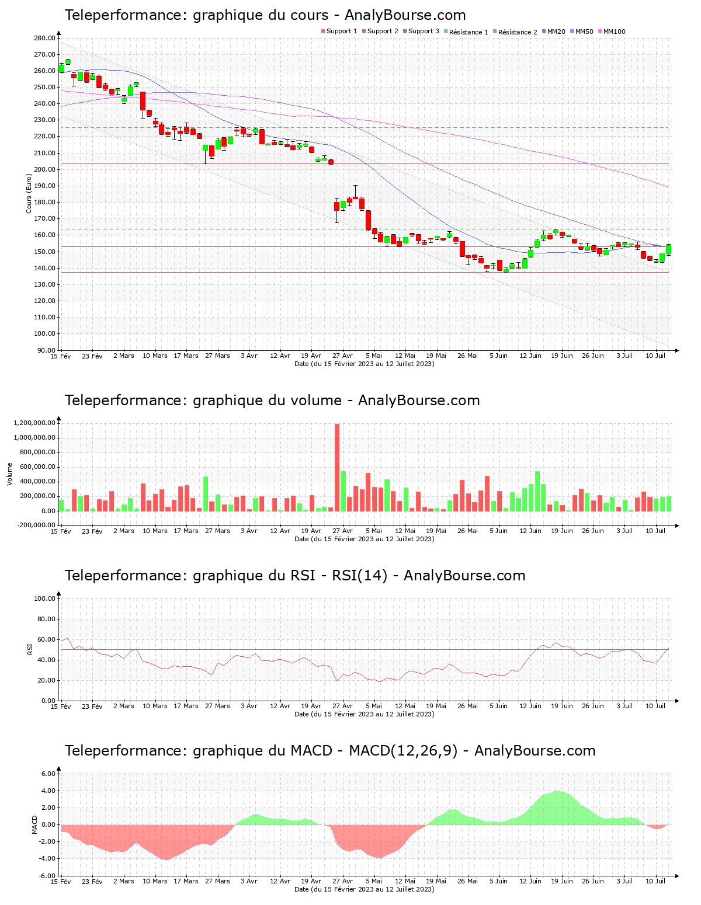Click the tallest red volume bar above 1,200,000
This screenshot has width=701, height=905.
337,467
